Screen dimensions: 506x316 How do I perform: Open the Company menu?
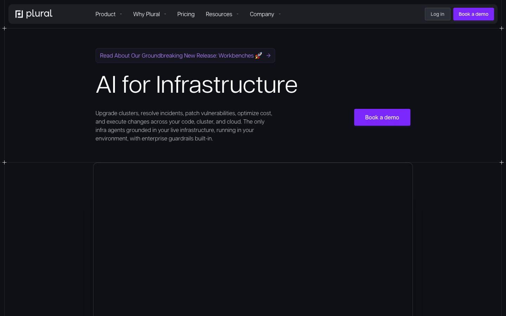click(x=262, y=14)
